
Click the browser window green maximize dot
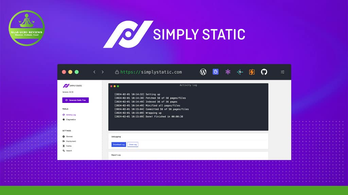click(76, 72)
